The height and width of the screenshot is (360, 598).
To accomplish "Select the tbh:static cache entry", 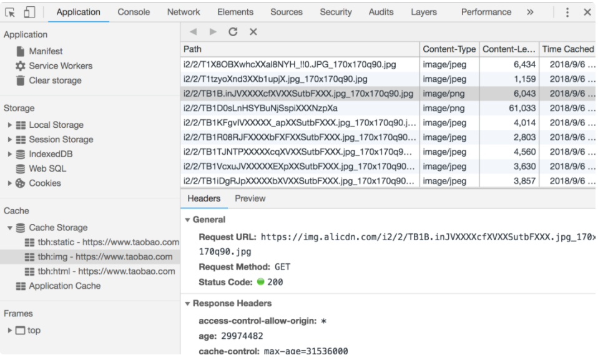I will (102, 242).
